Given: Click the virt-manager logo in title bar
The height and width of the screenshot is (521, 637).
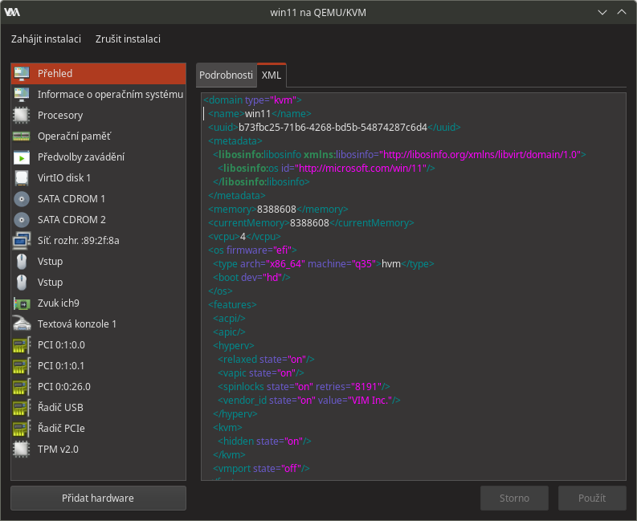Looking at the screenshot, I should tap(12, 12).
